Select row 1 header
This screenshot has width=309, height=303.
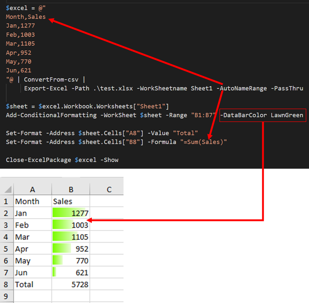(6, 201)
